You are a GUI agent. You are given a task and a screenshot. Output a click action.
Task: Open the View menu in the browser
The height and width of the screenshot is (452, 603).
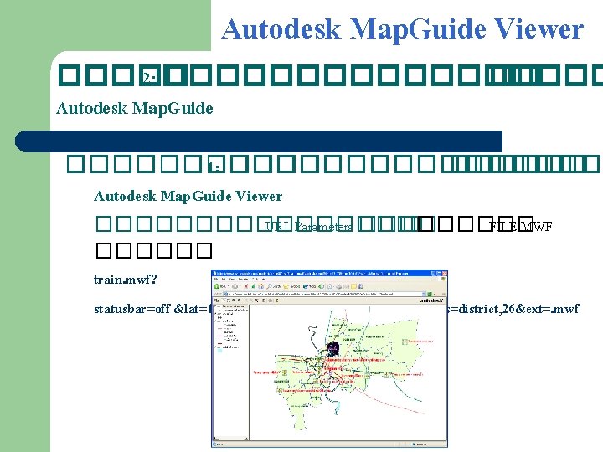coord(232,279)
